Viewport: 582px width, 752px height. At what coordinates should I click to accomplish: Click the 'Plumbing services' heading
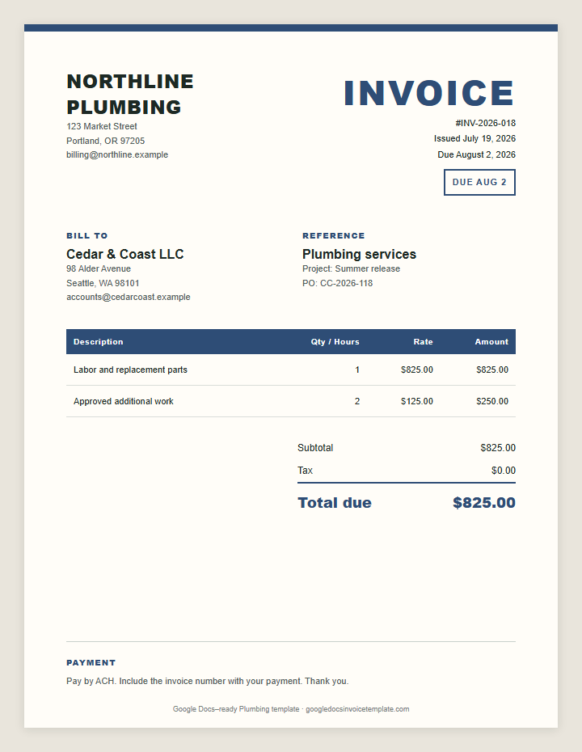click(359, 254)
